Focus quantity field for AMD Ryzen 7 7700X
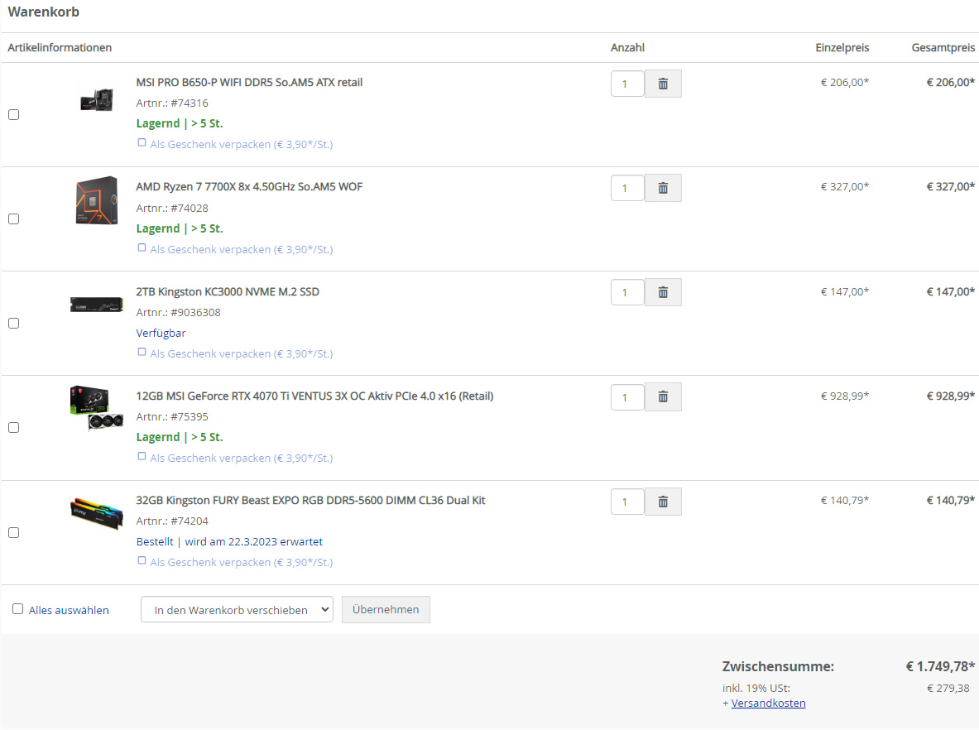This screenshot has height=730, width=979. (626, 188)
